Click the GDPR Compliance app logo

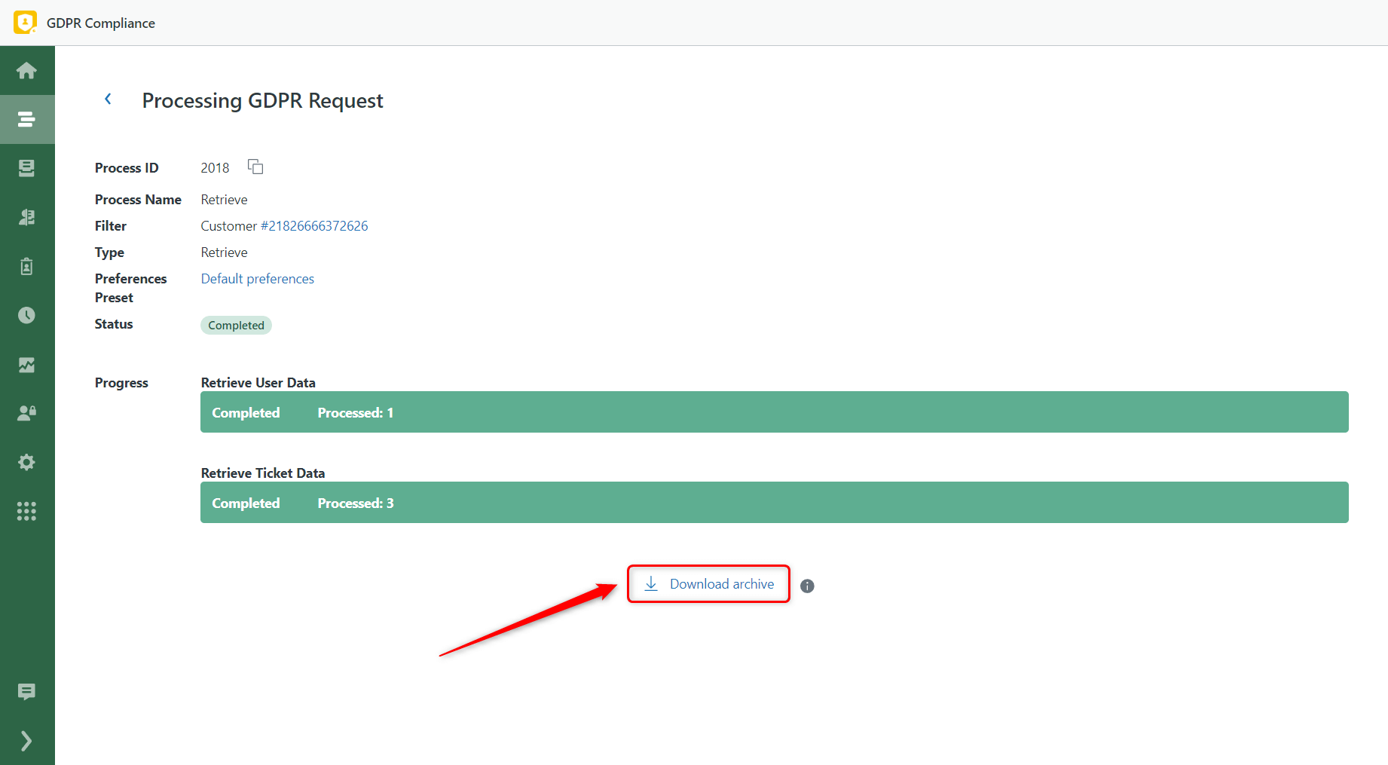point(25,23)
